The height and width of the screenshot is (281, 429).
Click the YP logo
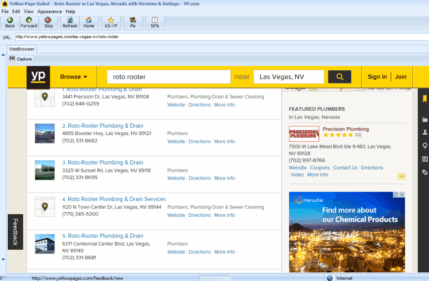tap(38, 77)
